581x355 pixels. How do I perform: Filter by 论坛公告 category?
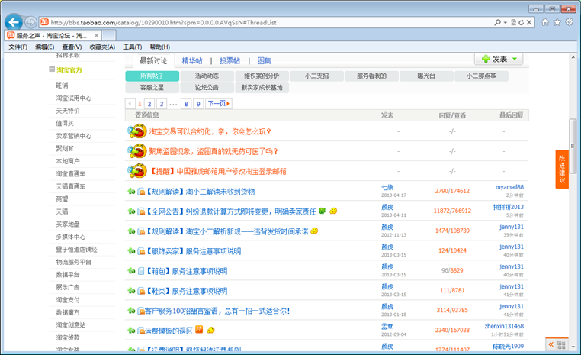pos(207,88)
